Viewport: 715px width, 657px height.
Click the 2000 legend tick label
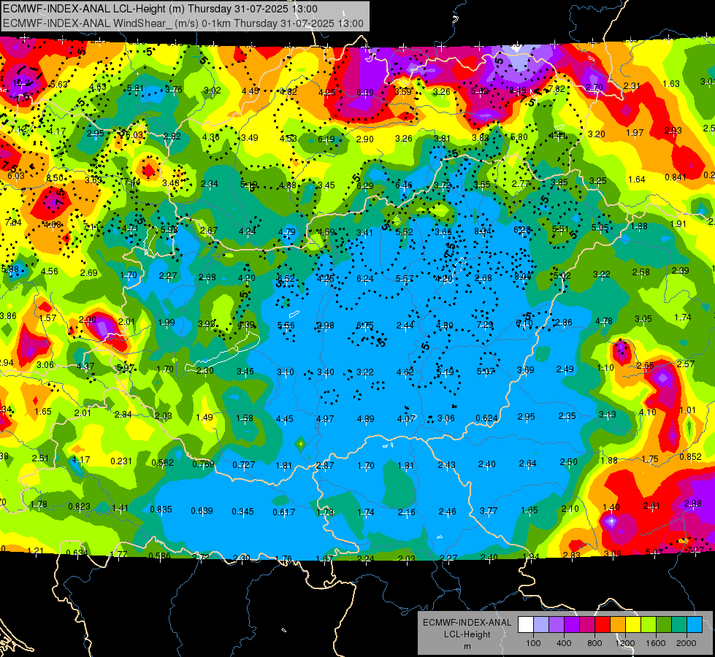687,643
